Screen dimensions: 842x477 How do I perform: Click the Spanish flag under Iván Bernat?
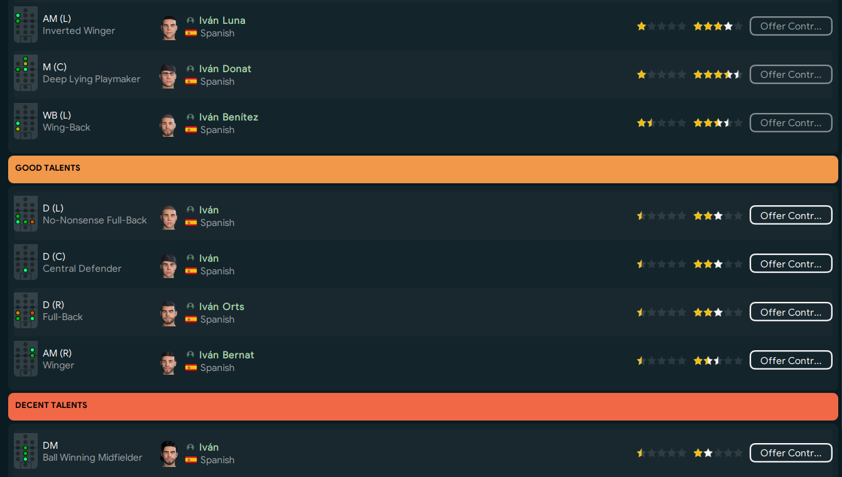[x=191, y=368]
